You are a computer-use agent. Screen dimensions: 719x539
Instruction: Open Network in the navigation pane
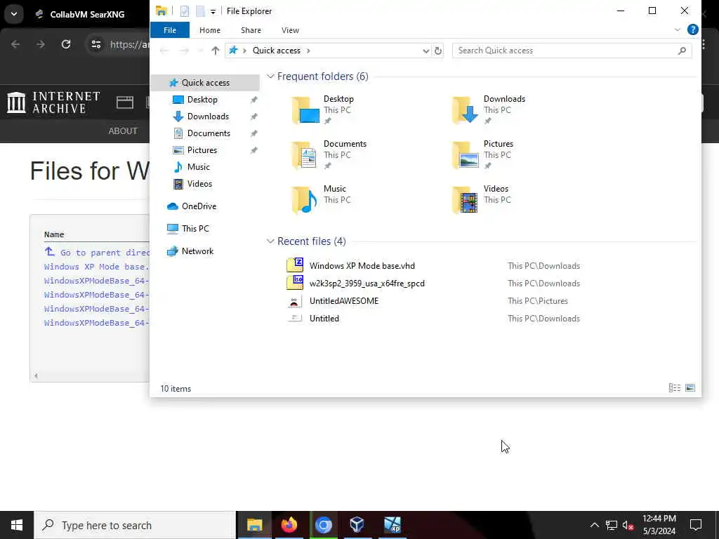(197, 251)
